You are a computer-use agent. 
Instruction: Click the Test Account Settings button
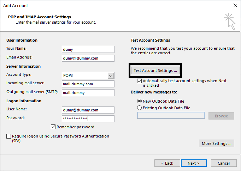click(x=155, y=71)
